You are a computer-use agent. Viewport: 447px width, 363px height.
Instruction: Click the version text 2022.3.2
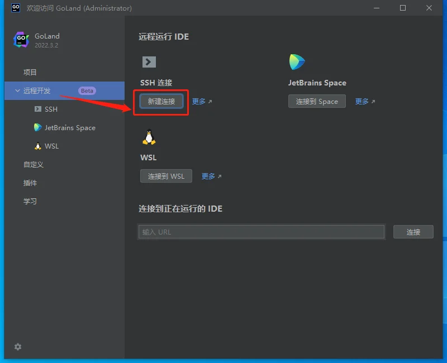coord(46,45)
